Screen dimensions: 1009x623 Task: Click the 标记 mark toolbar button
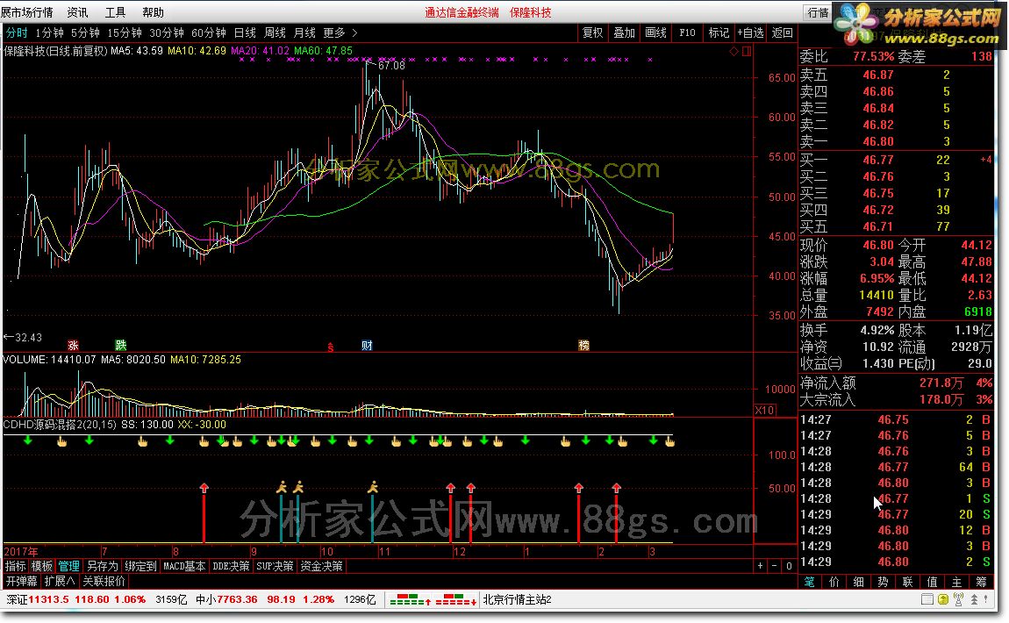tap(718, 32)
